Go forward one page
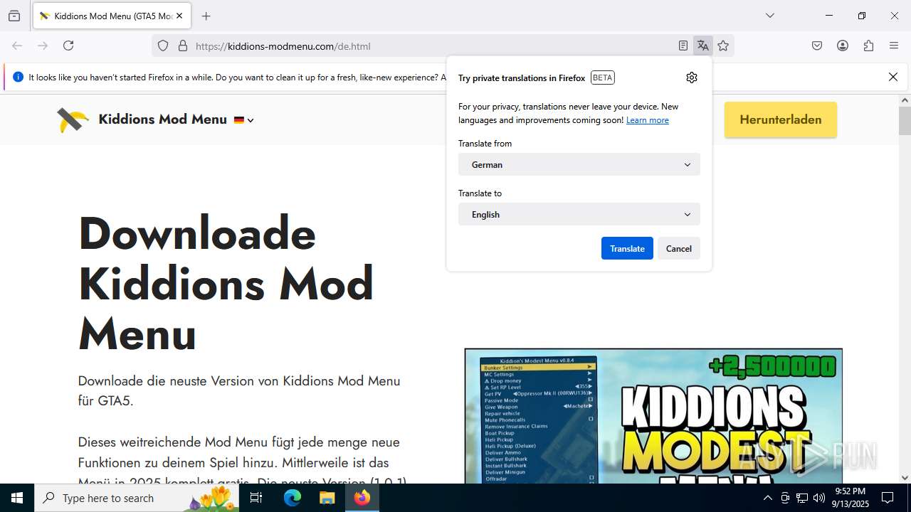 coord(43,46)
